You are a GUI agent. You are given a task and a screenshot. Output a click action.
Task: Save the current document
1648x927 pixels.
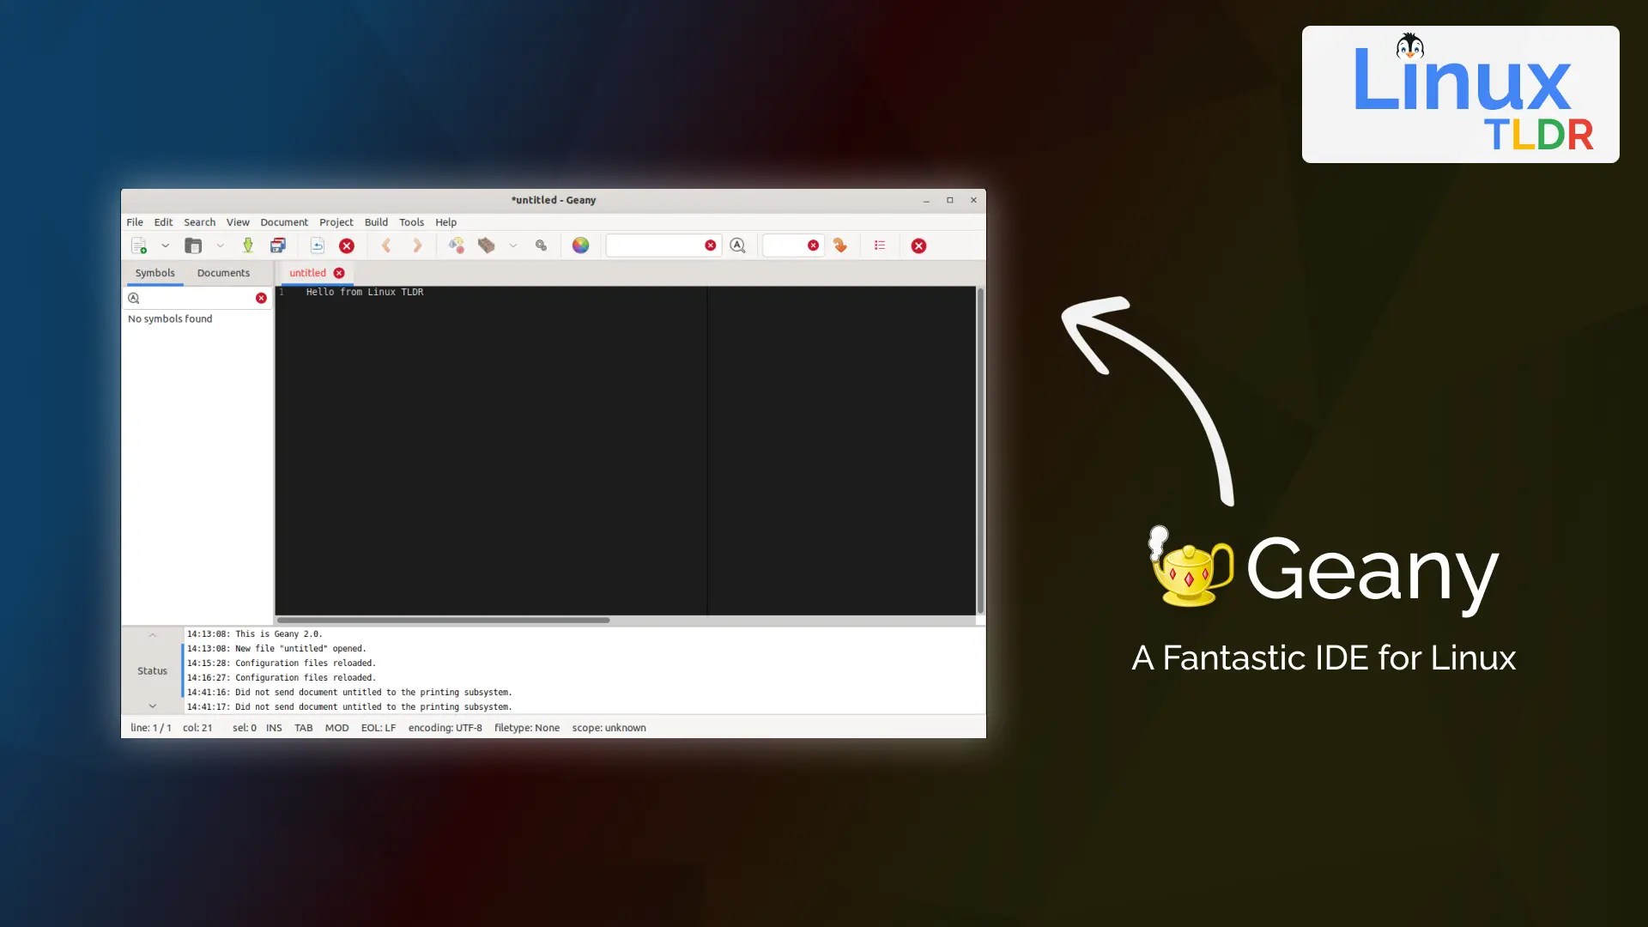[248, 245]
